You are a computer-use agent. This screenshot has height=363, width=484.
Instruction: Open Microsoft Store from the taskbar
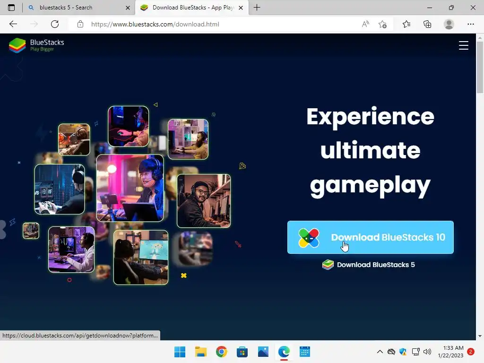point(242,352)
